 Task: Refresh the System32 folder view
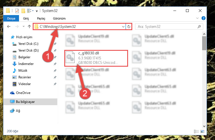[x=129, y=27]
